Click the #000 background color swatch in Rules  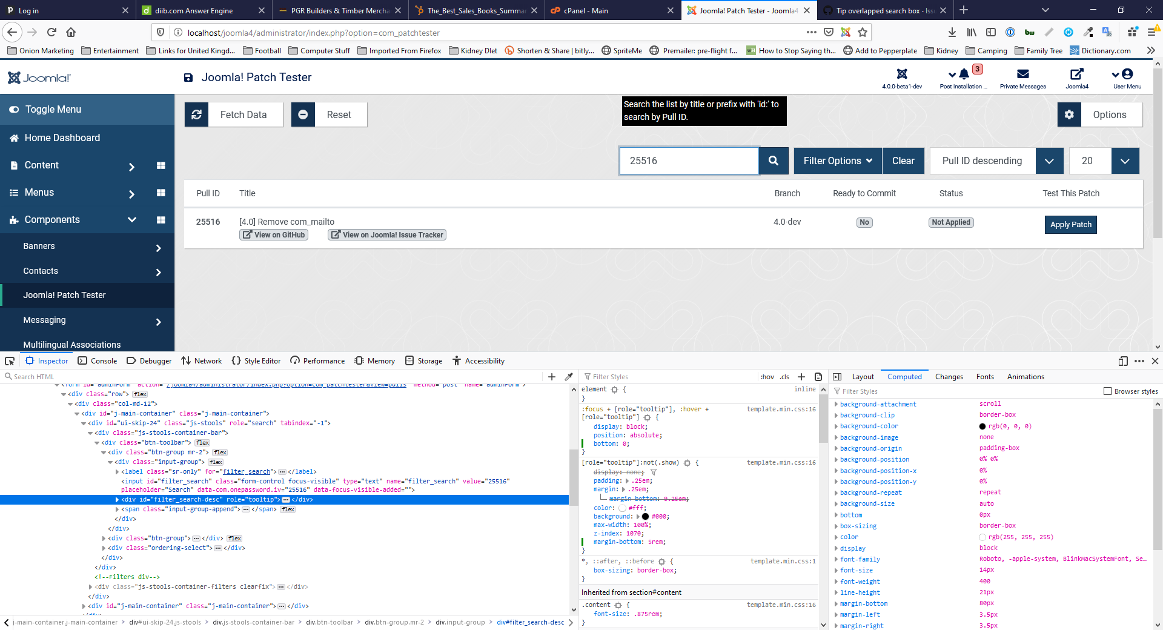[x=645, y=517]
